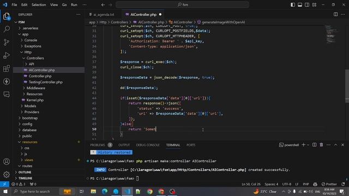Click the editor vertical scrollbar

coord(347,85)
